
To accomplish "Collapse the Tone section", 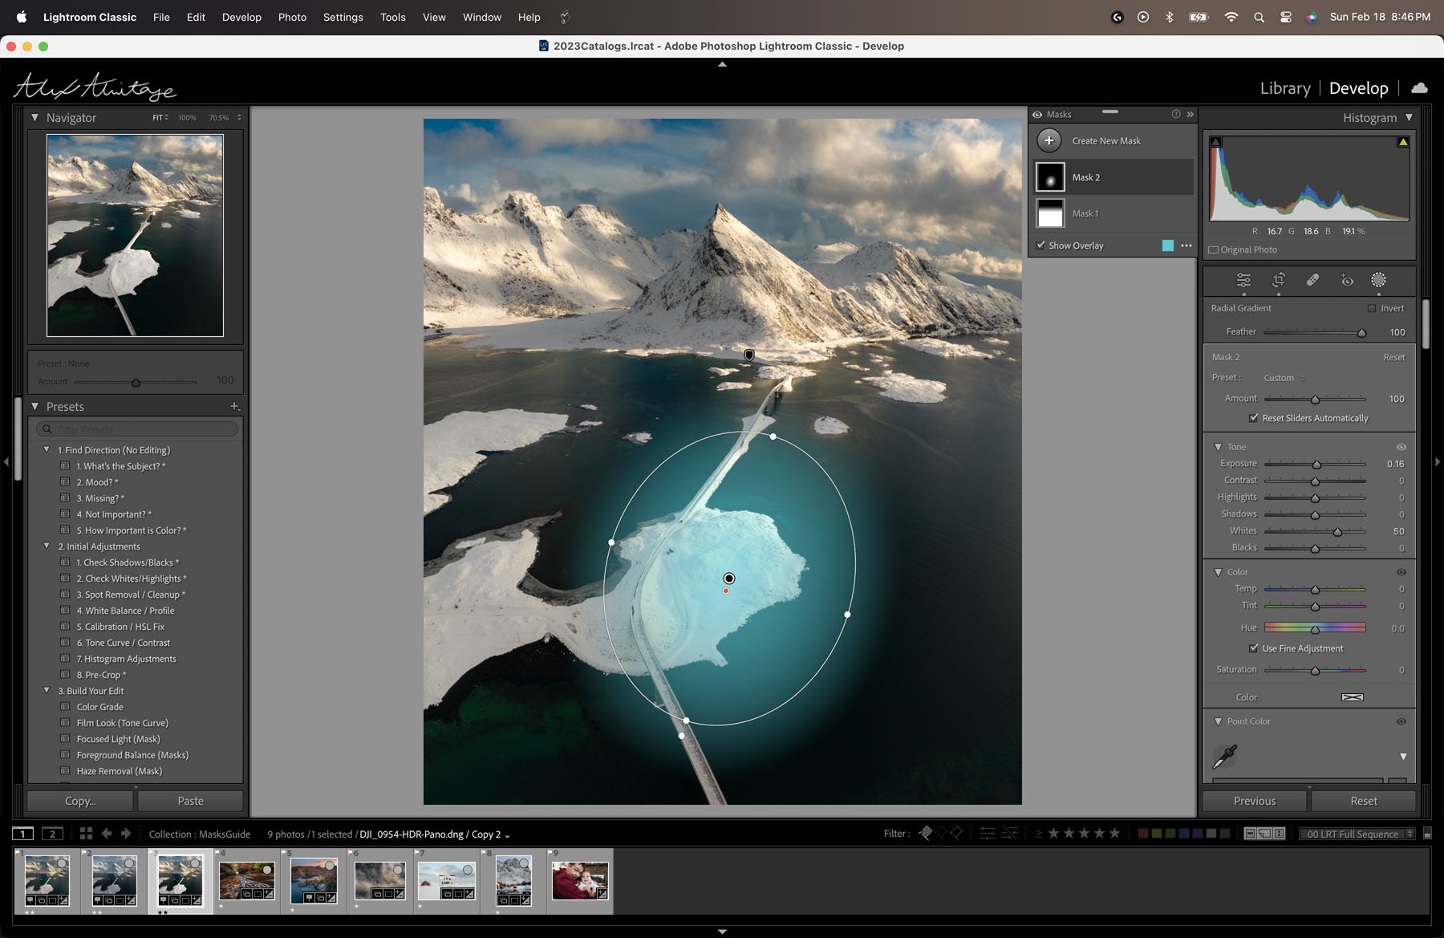I will coord(1218,447).
